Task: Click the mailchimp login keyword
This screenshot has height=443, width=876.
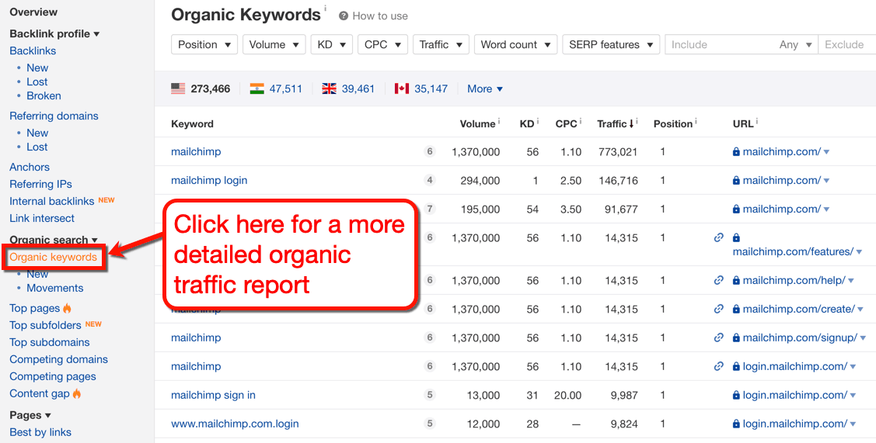Action: [209, 180]
